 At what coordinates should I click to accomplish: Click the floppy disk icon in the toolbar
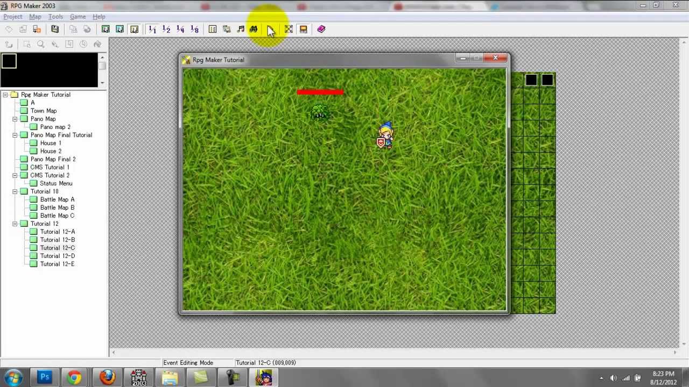tap(55, 29)
